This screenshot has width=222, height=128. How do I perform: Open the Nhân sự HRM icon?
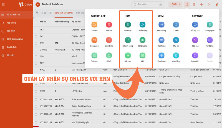click(x=128, y=25)
